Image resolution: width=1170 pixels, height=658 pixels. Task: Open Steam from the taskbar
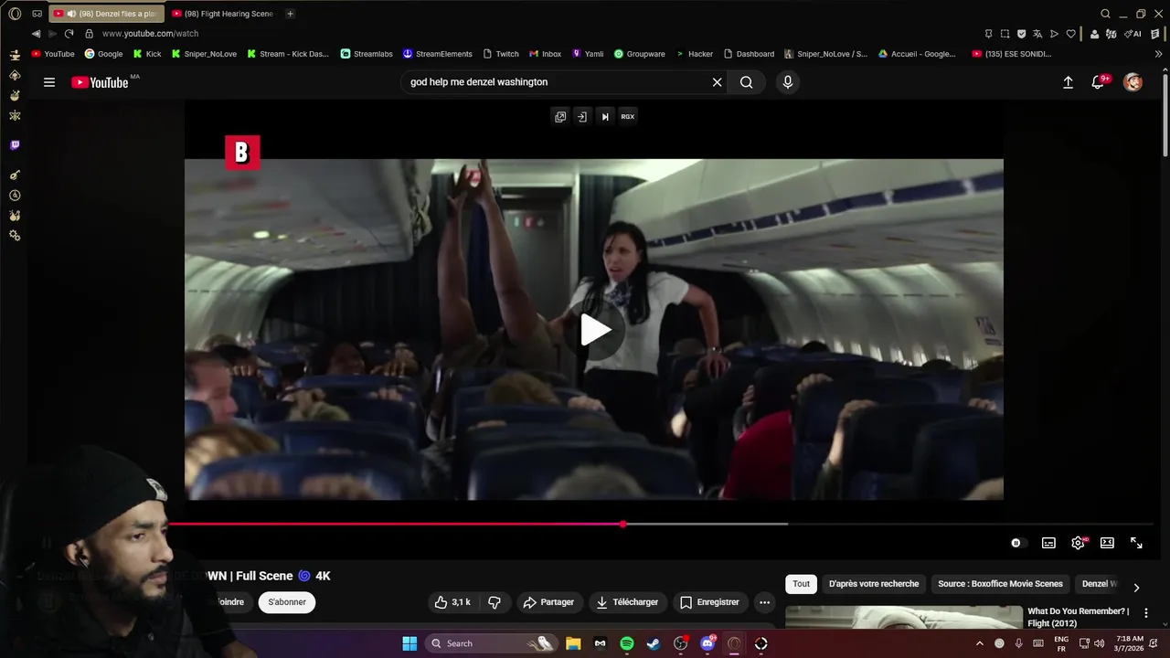[x=654, y=643]
